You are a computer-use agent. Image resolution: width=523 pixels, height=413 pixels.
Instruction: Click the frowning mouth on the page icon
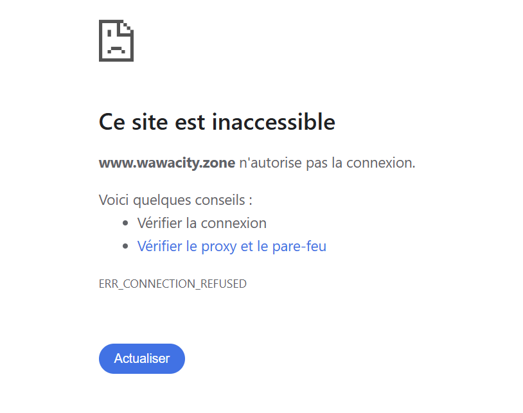pyautogui.click(x=116, y=50)
